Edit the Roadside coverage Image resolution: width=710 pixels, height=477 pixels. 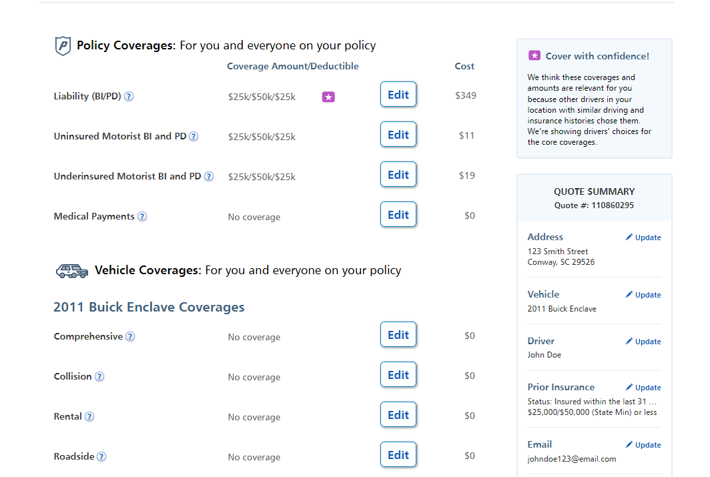pos(398,454)
